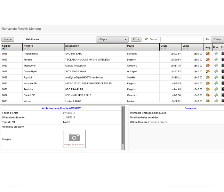Viewport: 224px width, 192px height.
Task: Click price (Pres.) icon for Disco Rigido
Action: (216, 71)
